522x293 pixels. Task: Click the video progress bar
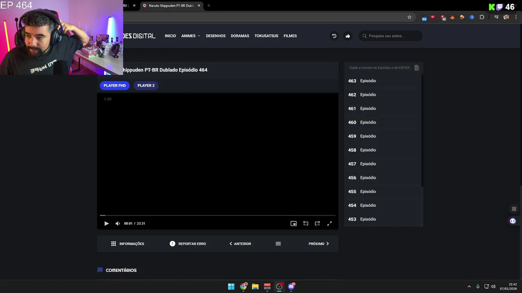pyautogui.click(x=218, y=215)
